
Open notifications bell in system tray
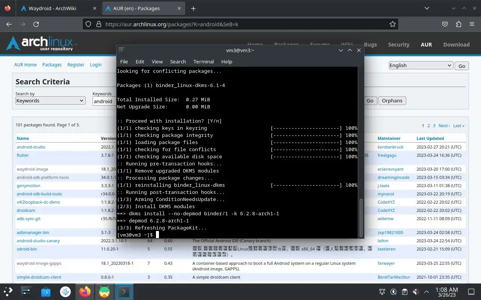[382, 292]
